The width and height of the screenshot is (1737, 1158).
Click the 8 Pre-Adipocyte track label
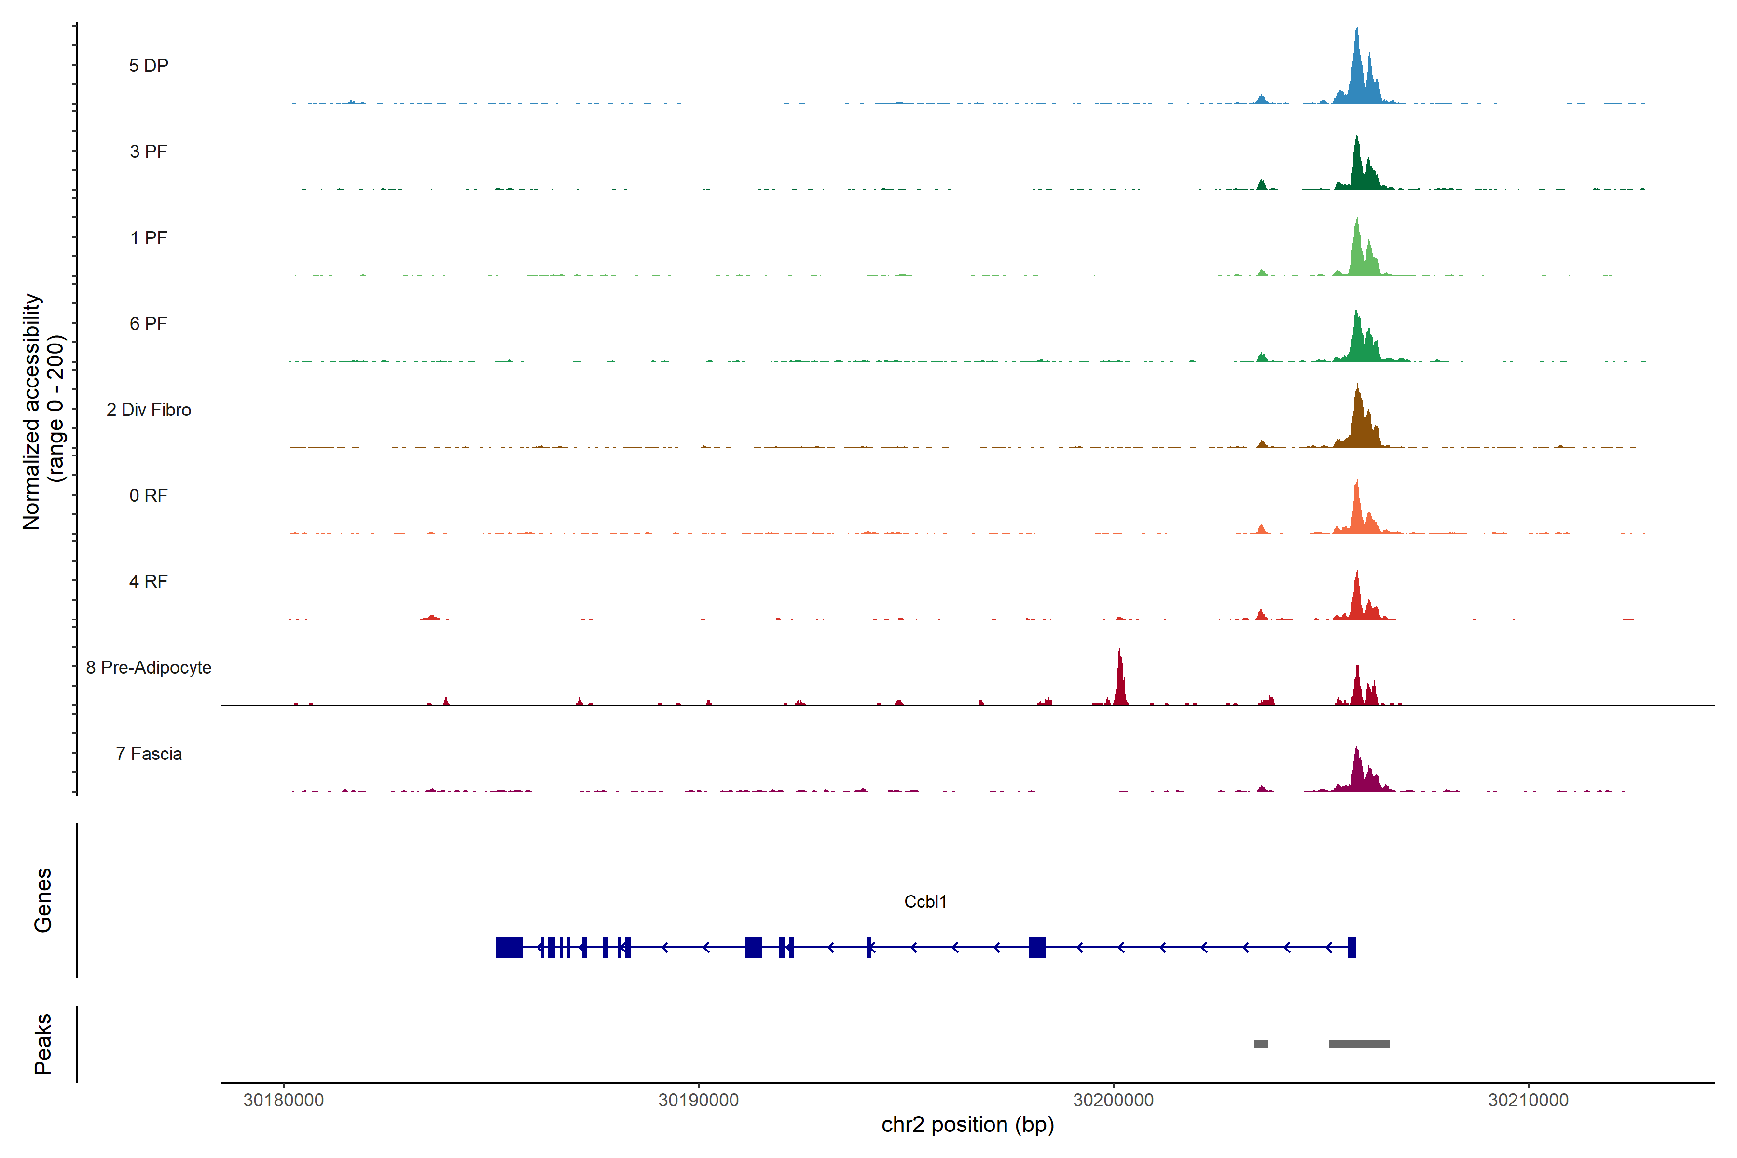pos(149,668)
